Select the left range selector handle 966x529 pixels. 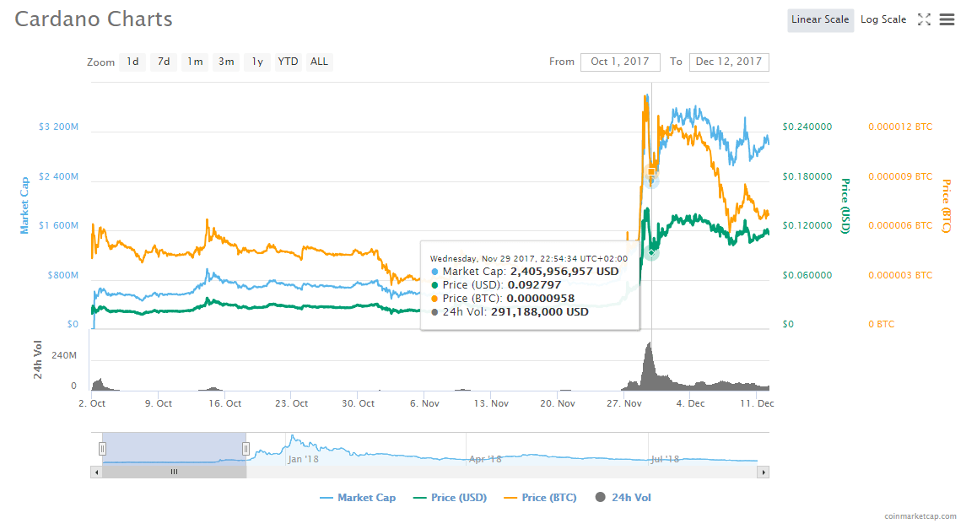(x=103, y=449)
